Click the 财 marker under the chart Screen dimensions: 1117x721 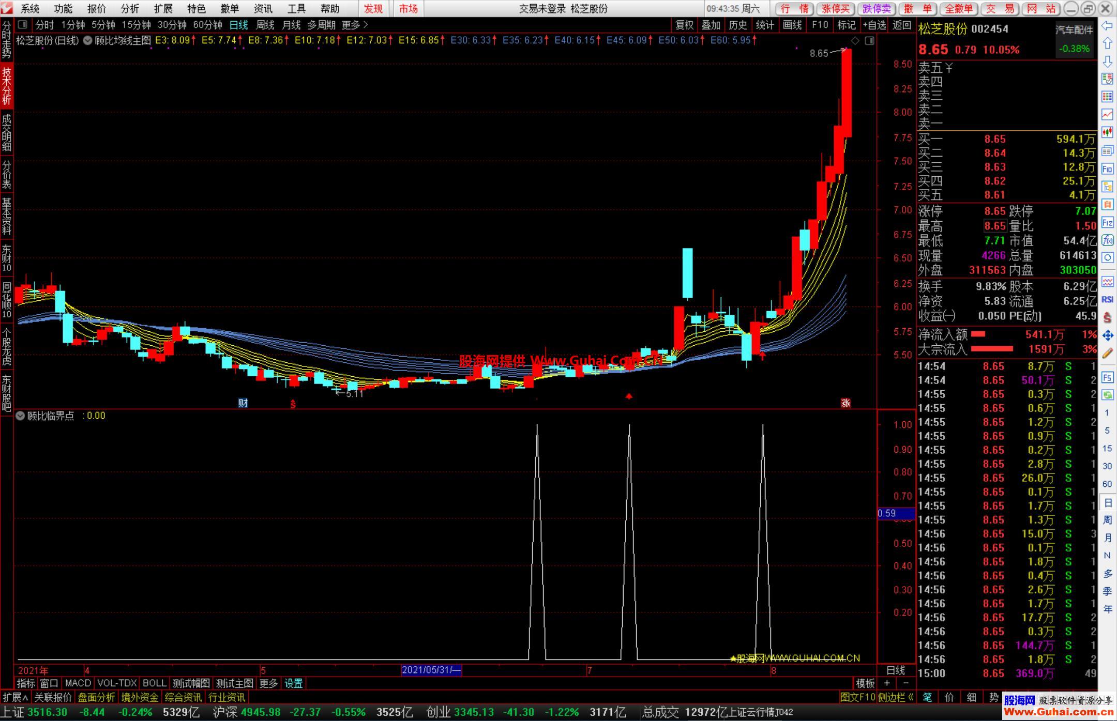click(x=243, y=403)
